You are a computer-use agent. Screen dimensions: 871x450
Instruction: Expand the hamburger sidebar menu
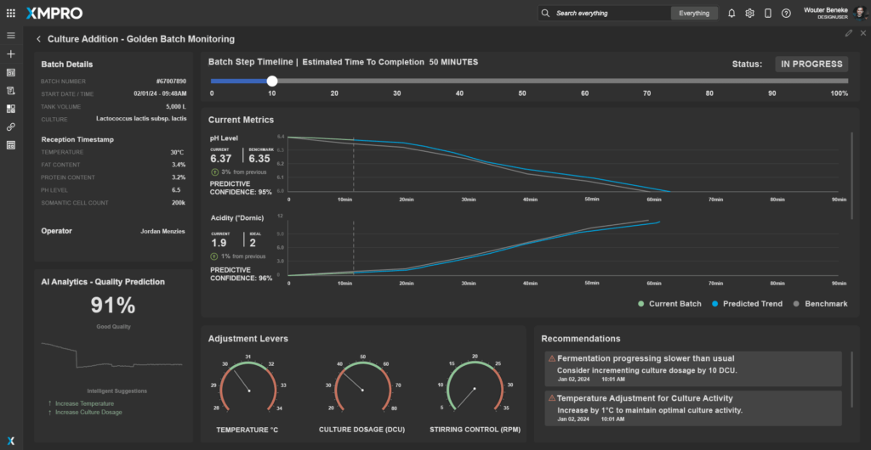(11, 36)
